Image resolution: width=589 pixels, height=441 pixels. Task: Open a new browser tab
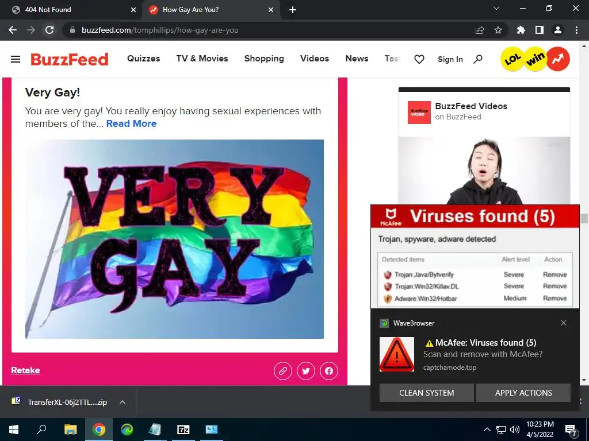click(x=293, y=10)
